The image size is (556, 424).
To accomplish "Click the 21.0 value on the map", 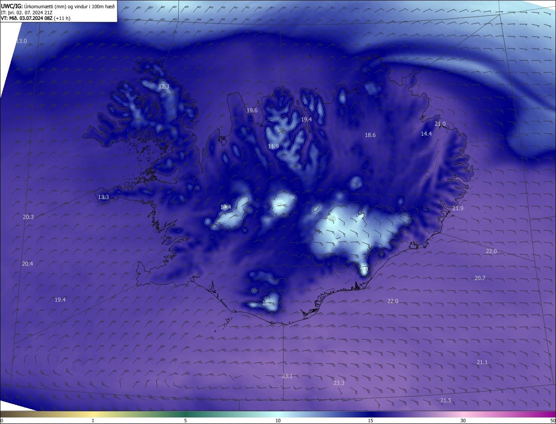I will click(x=440, y=124).
